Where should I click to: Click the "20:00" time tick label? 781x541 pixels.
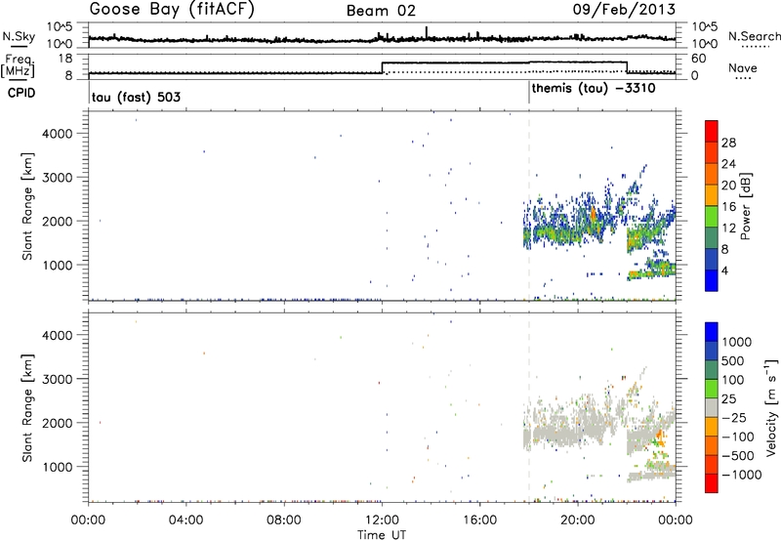(577, 520)
